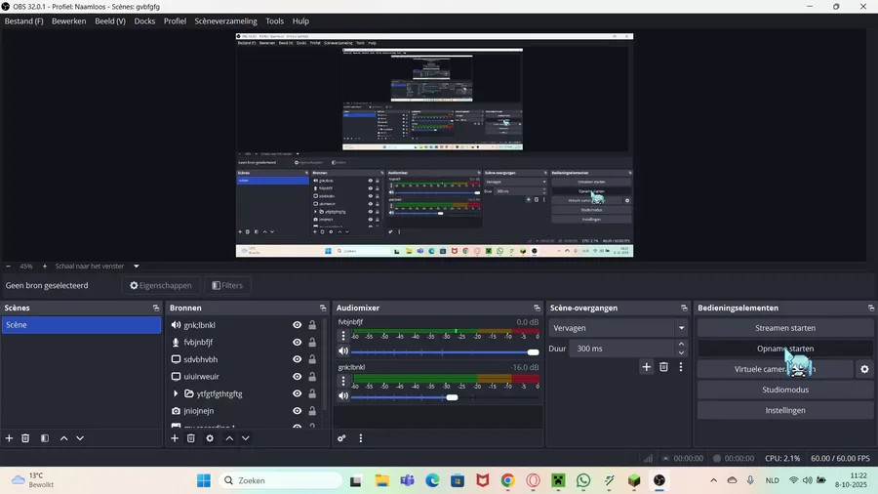Remove scene transition with trash icon
The height and width of the screenshot is (494, 878).
point(663,367)
